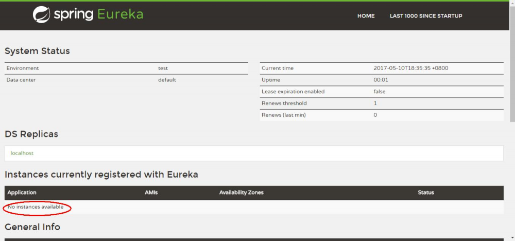Click the Renews (last min) row
This screenshot has height=241, width=515.
point(381,115)
